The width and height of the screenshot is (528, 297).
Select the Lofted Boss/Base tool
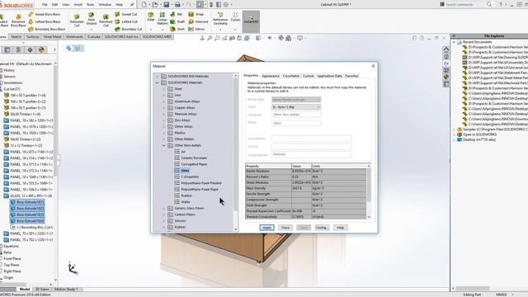44,21
